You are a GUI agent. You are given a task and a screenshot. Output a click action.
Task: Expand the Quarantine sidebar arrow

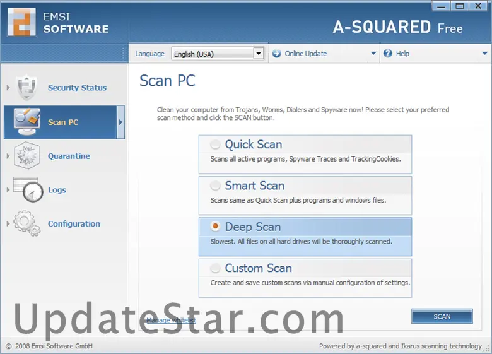pos(8,156)
